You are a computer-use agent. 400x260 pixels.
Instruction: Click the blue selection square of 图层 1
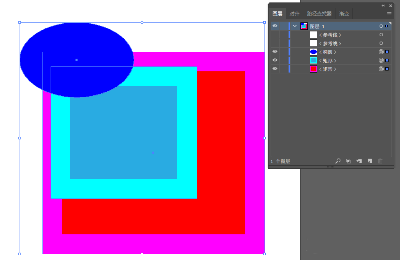coord(387,26)
